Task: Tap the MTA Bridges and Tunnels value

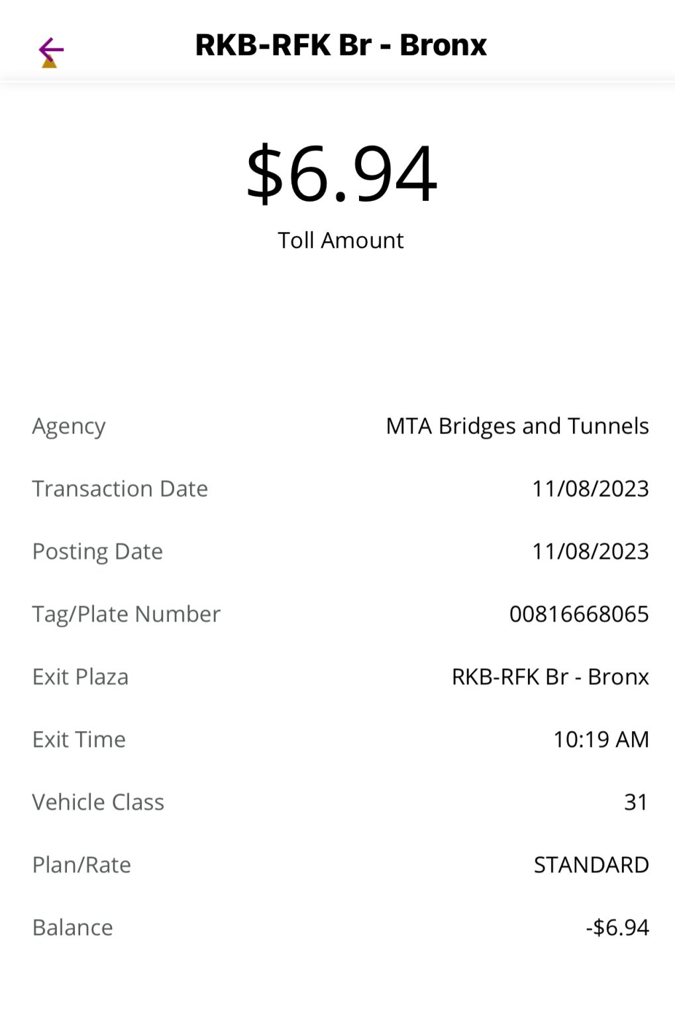Action: click(x=517, y=425)
